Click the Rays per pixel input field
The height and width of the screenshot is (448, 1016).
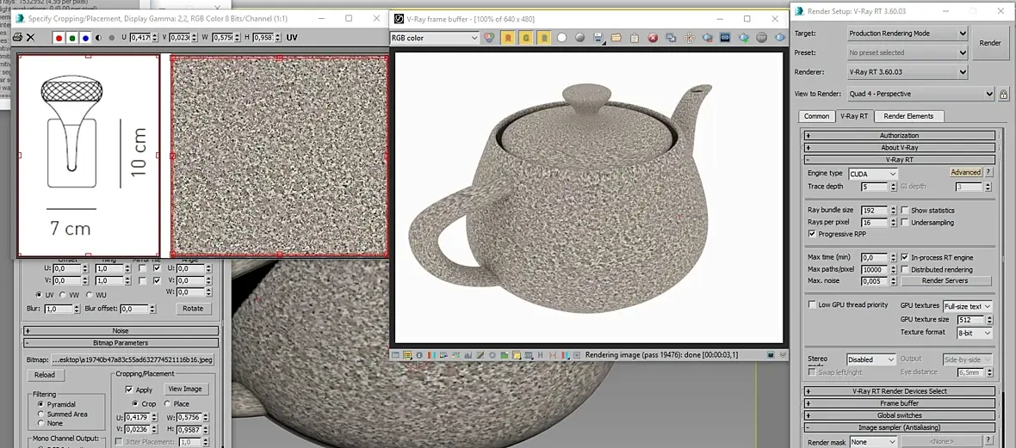(875, 222)
